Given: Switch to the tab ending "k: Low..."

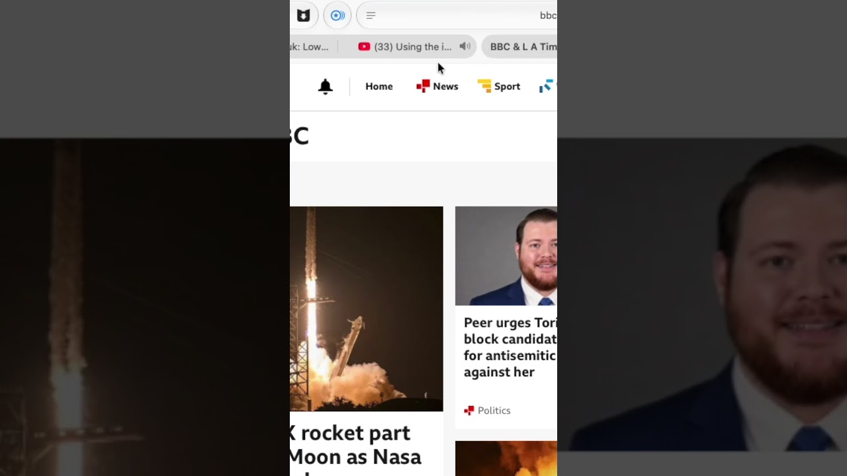Looking at the screenshot, I should tap(309, 46).
